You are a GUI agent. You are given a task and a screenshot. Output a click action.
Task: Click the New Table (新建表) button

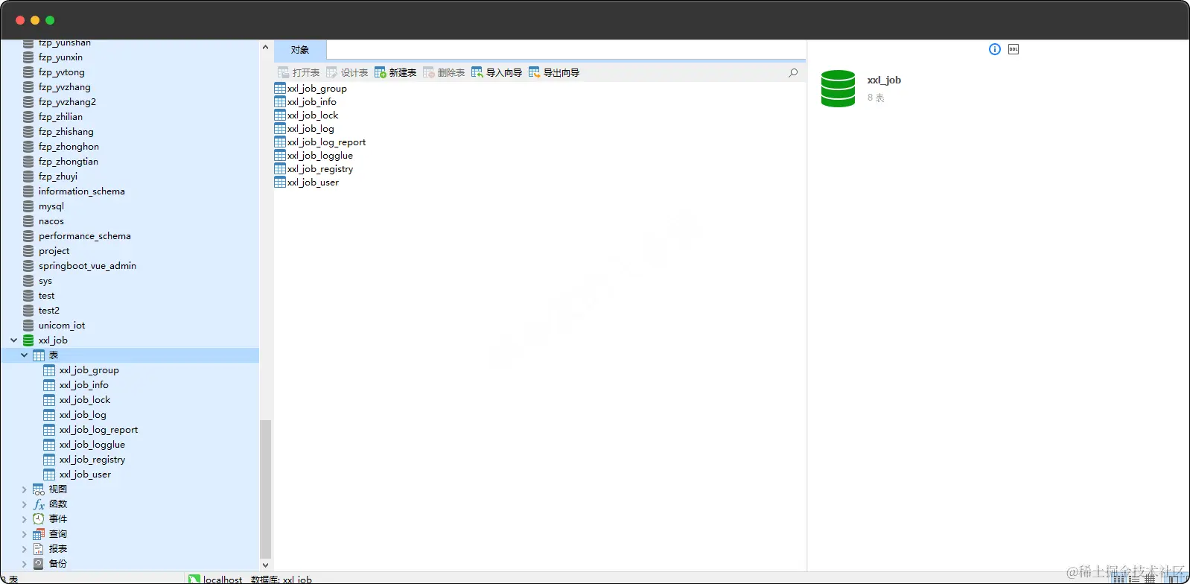395,72
